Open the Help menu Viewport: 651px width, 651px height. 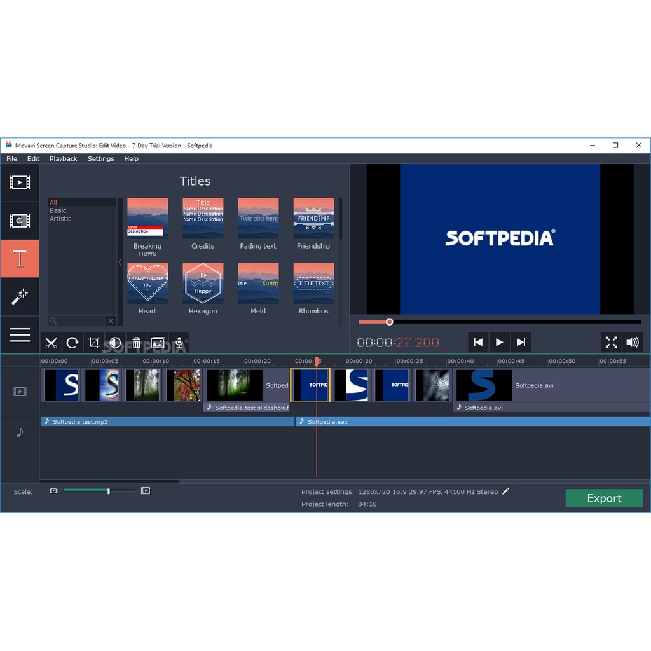tap(131, 158)
